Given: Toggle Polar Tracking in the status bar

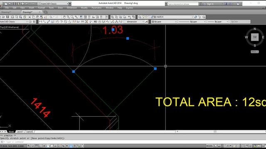Looking at the screenshot, I should 44,146.
